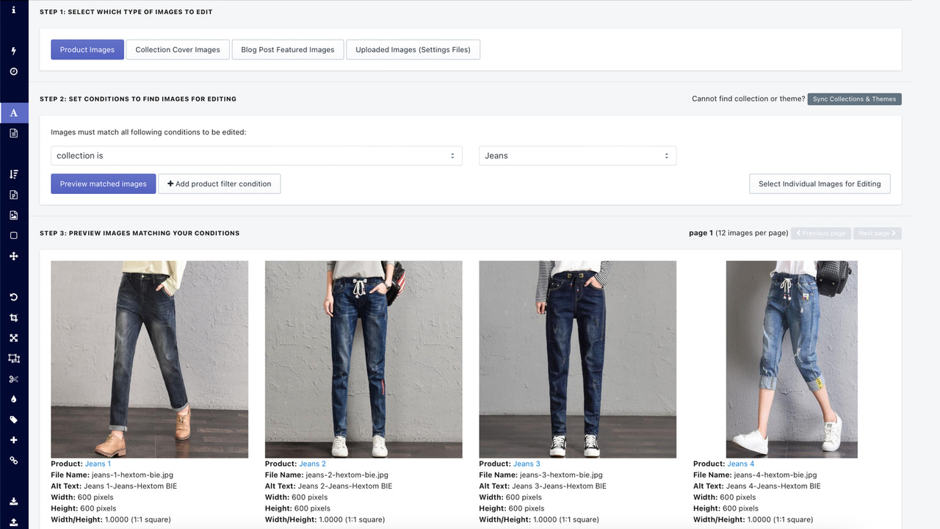Open the Uploaded Images (Settings Files) tab
Image resolution: width=940 pixels, height=529 pixels.
coord(413,49)
